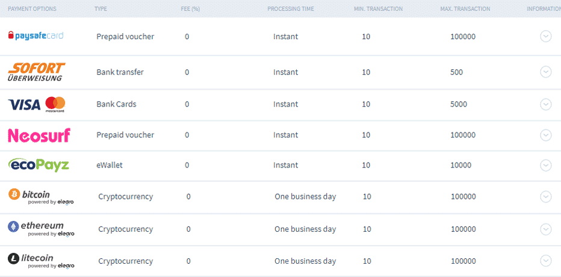561x277 pixels.
Task: Click the Bank transfer type cell
Action: point(120,72)
